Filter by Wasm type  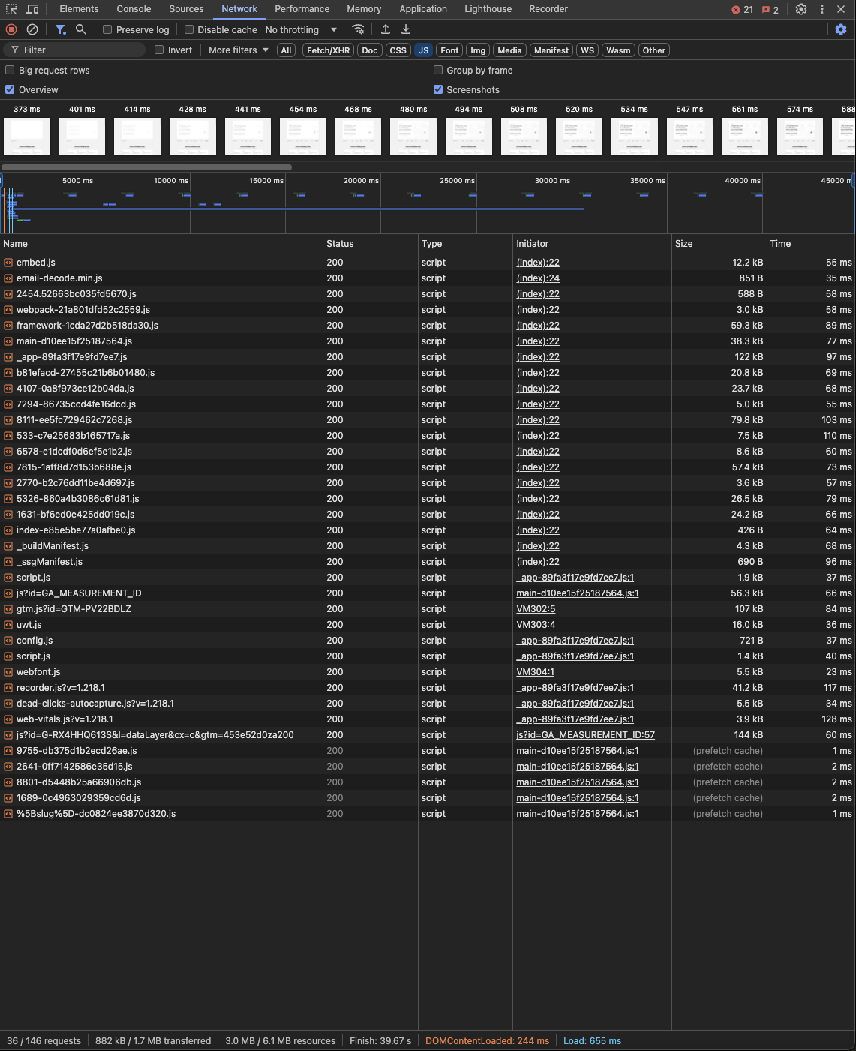pyautogui.click(x=618, y=50)
